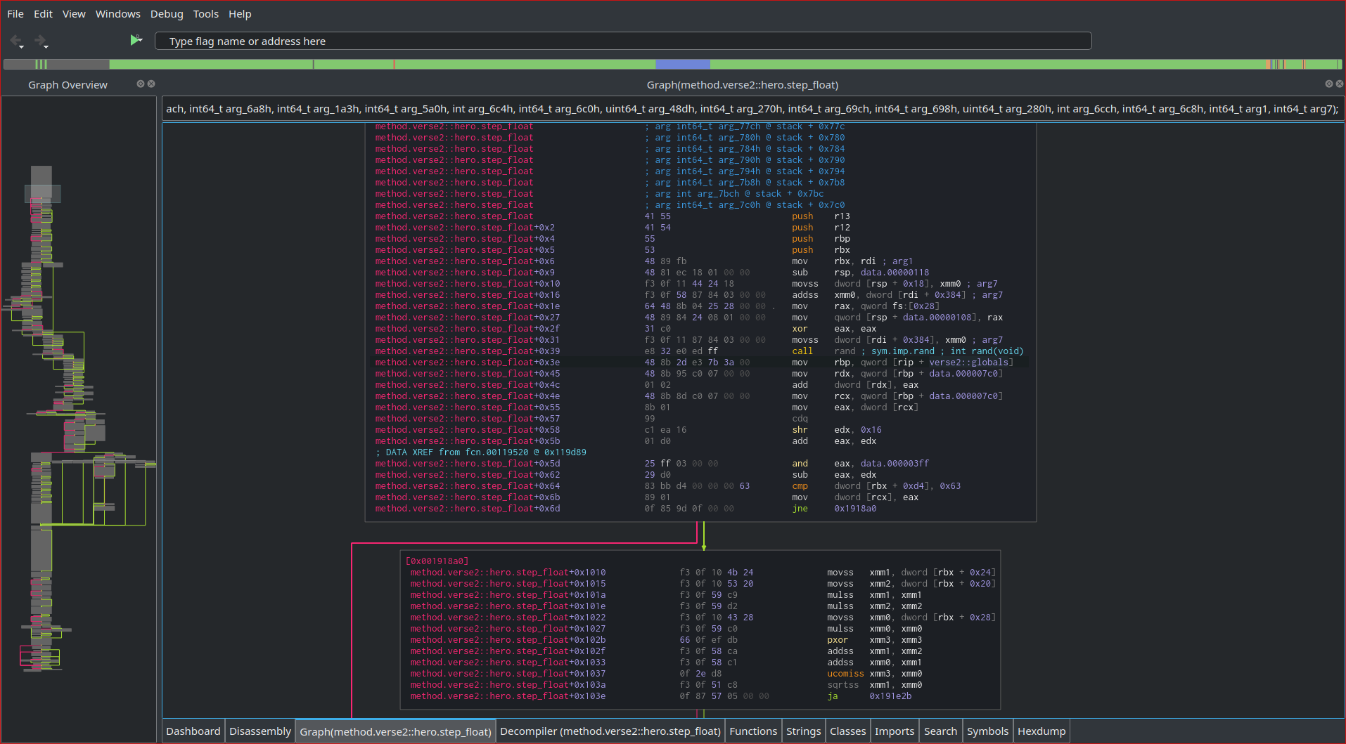The height and width of the screenshot is (744, 1346).
Task: Click the blue segment in the overview bar
Action: (683, 64)
